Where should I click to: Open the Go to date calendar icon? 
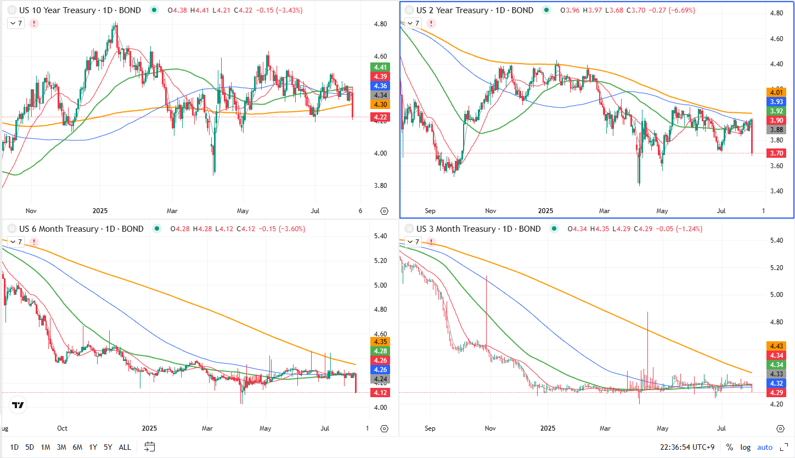[150, 446]
